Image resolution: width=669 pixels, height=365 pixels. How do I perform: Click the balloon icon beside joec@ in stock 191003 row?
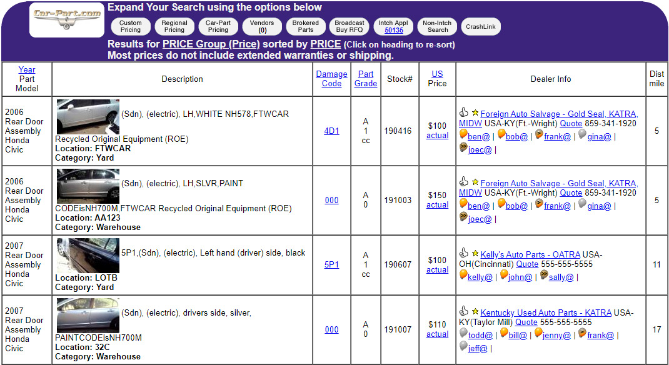pos(463,217)
